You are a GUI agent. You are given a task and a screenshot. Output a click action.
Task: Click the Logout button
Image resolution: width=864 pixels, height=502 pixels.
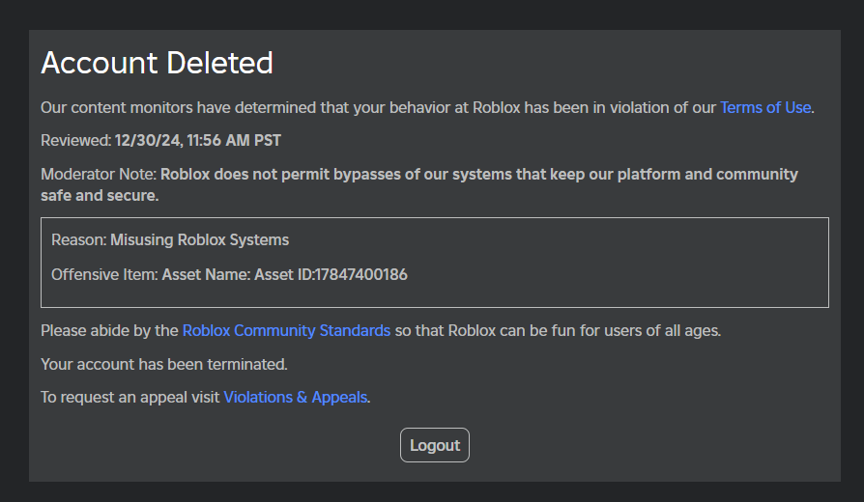(435, 445)
